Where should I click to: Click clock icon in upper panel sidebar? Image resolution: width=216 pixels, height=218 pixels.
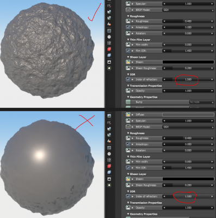(x=109, y=37)
